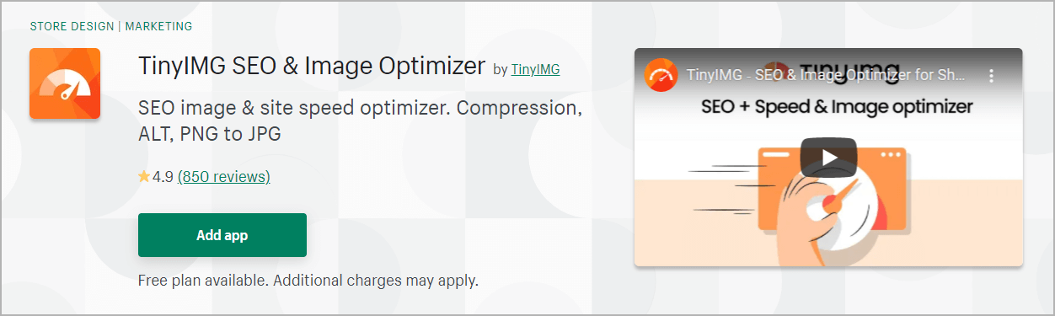Open the MARKETING category link
The image size is (1055, 316).
pyautogui.click(x=159, y=26)
